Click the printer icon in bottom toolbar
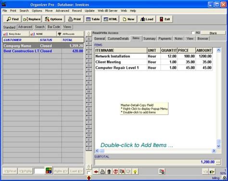 click(102, 172)
